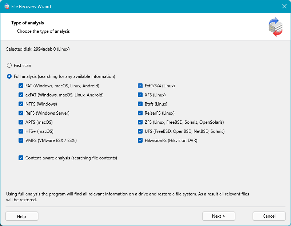The height and width of the screenshot is (226, 291).
Task: Toggle UFS (FreeBSD) checkbox
Action: click(140, 131)
